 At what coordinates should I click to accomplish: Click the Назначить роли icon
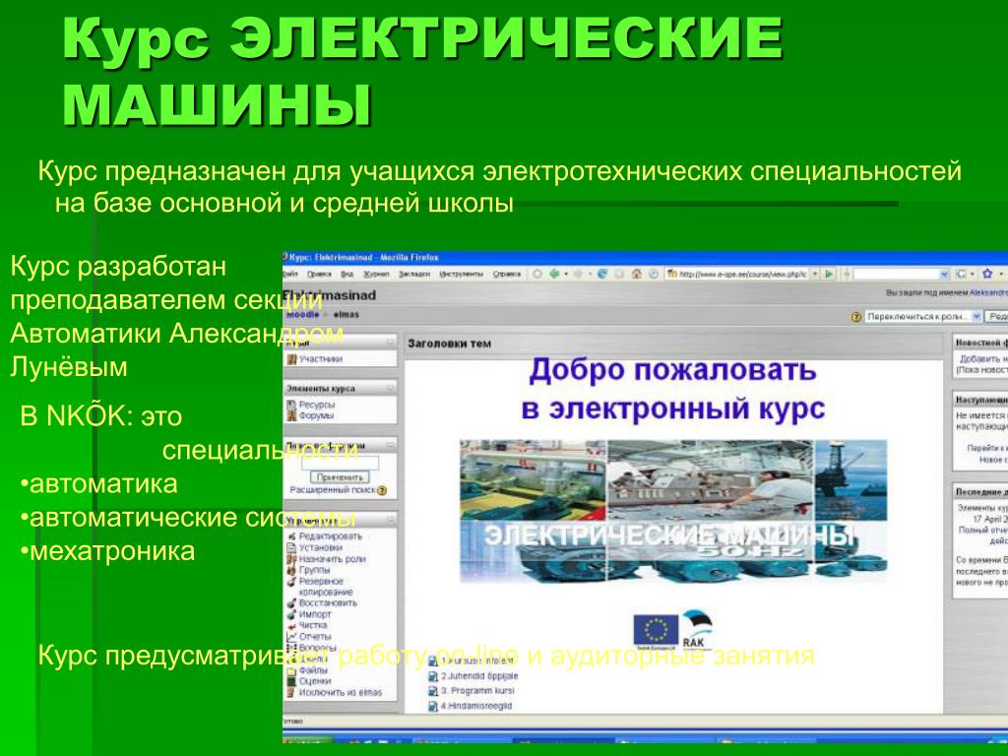click(291, 559)
